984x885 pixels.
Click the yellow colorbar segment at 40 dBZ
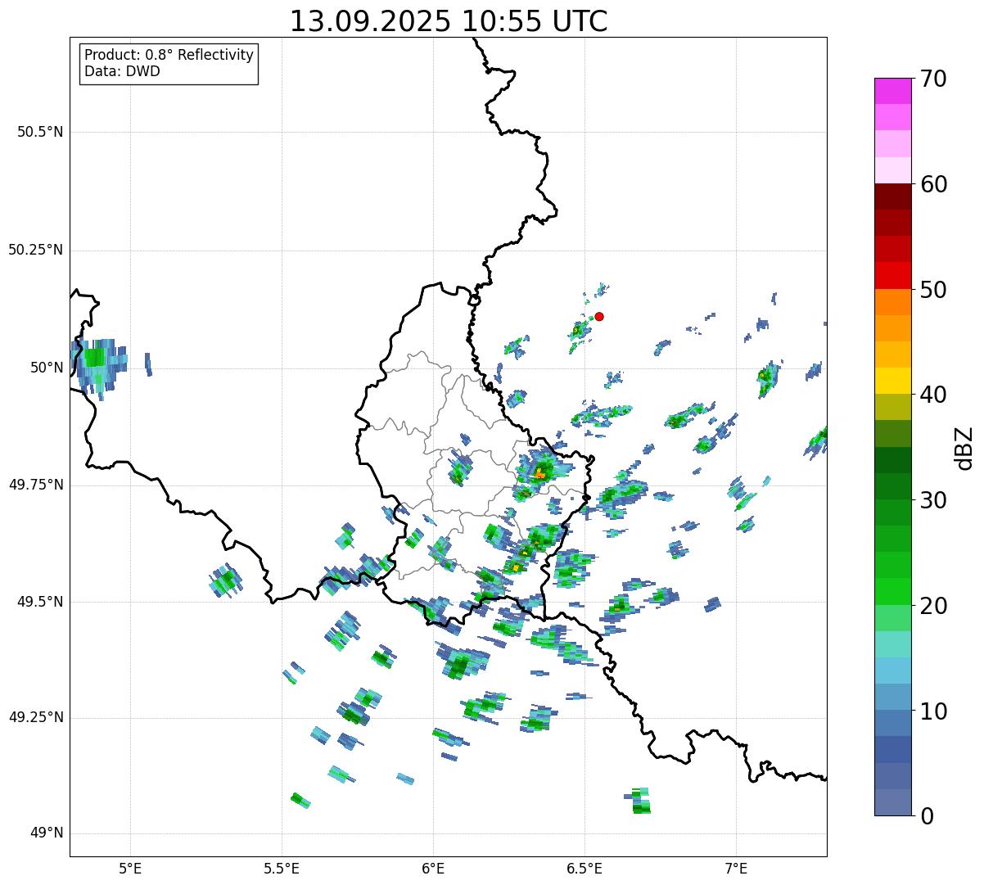coord(892,381)
